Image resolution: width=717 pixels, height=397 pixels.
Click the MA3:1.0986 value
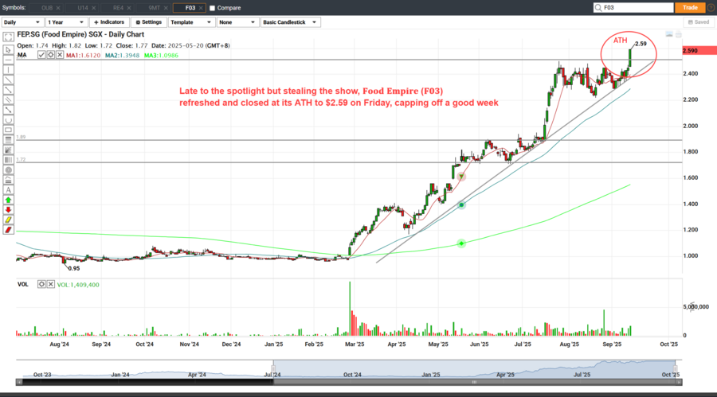161,55
